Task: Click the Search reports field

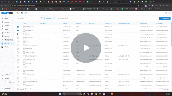Action: pos(28,18)
